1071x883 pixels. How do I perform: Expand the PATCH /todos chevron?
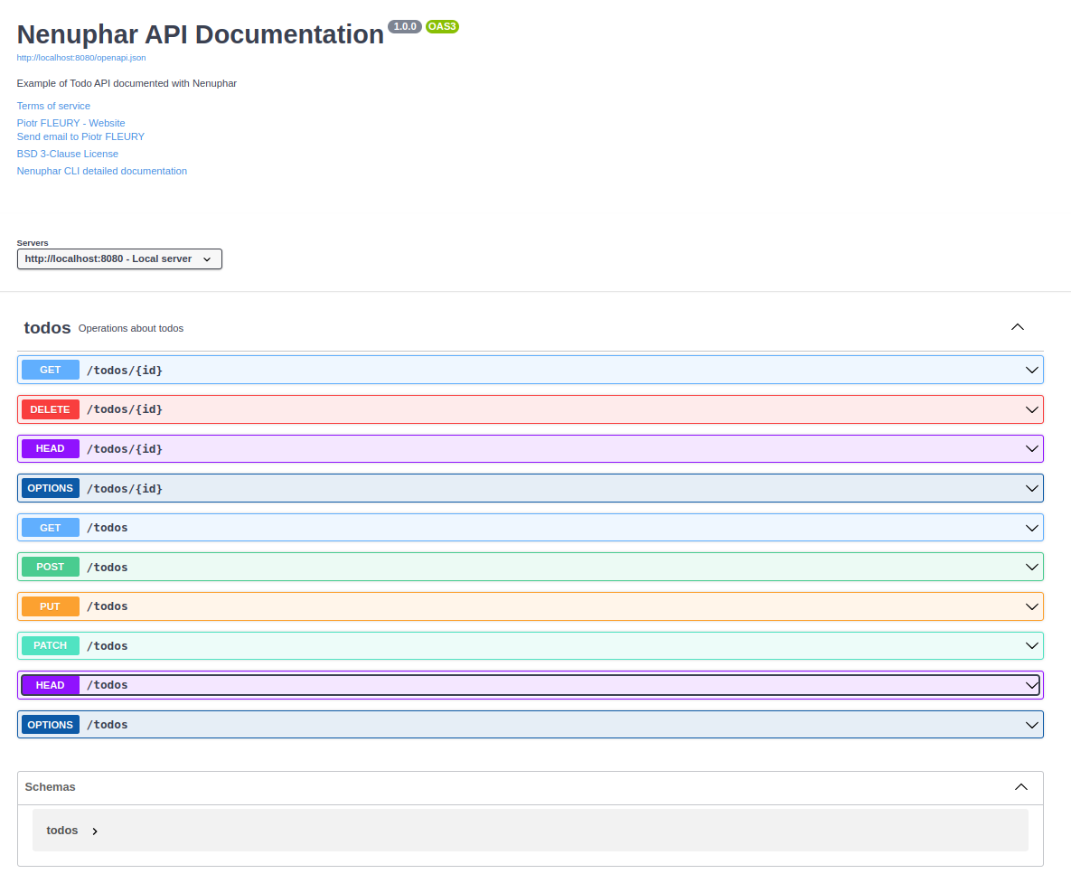(x=1031, y=645)
